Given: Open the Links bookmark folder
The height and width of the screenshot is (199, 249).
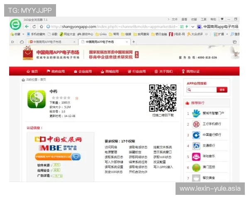Looking at the screenshot, I should coord(101,34).
